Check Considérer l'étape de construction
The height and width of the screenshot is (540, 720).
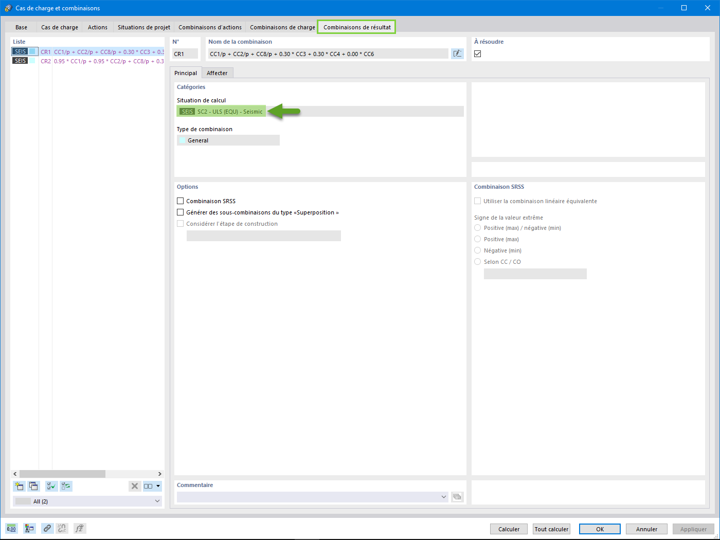coord(181,224)
